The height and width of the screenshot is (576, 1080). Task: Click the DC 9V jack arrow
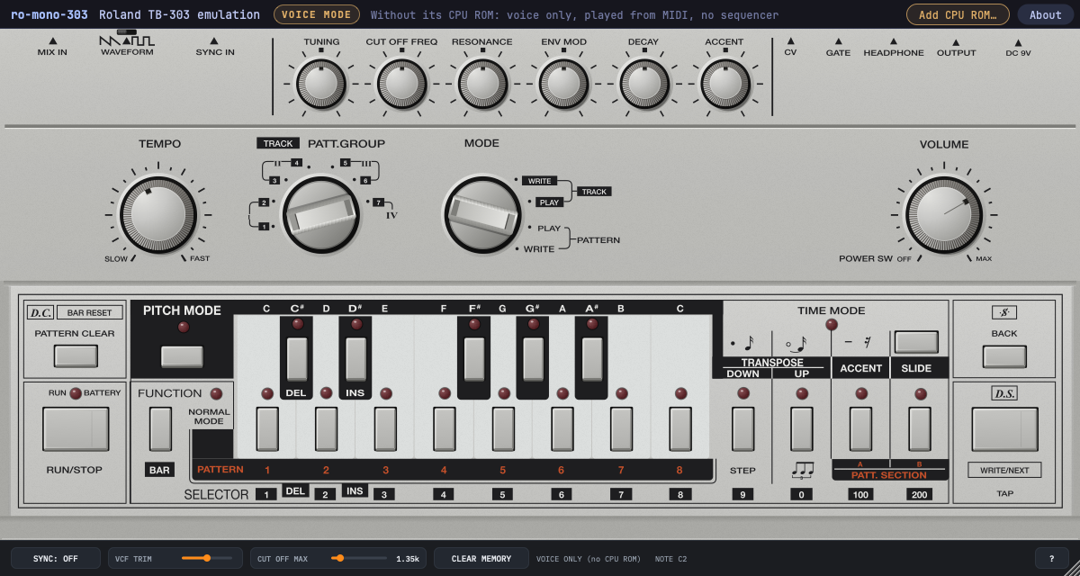[1018, 41]
